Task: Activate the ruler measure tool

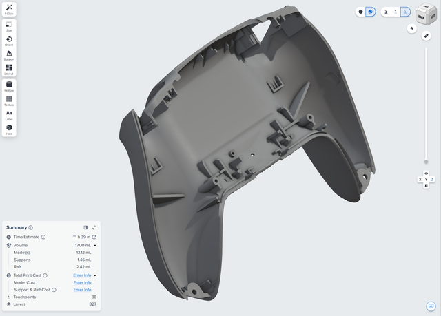Action: point(426,36)
